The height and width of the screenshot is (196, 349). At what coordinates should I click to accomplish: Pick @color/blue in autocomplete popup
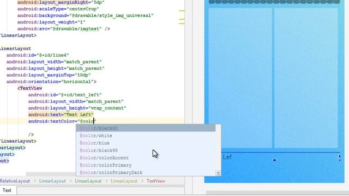tap(146, 143)
